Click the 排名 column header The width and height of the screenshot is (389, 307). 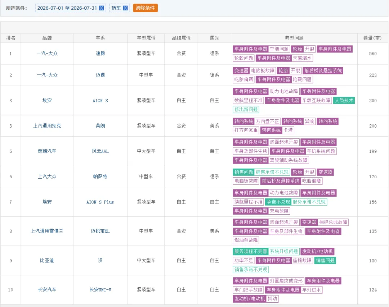tap(11, 38)
